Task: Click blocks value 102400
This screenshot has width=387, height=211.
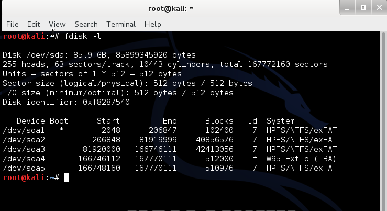Action: (x=219, y=130)
